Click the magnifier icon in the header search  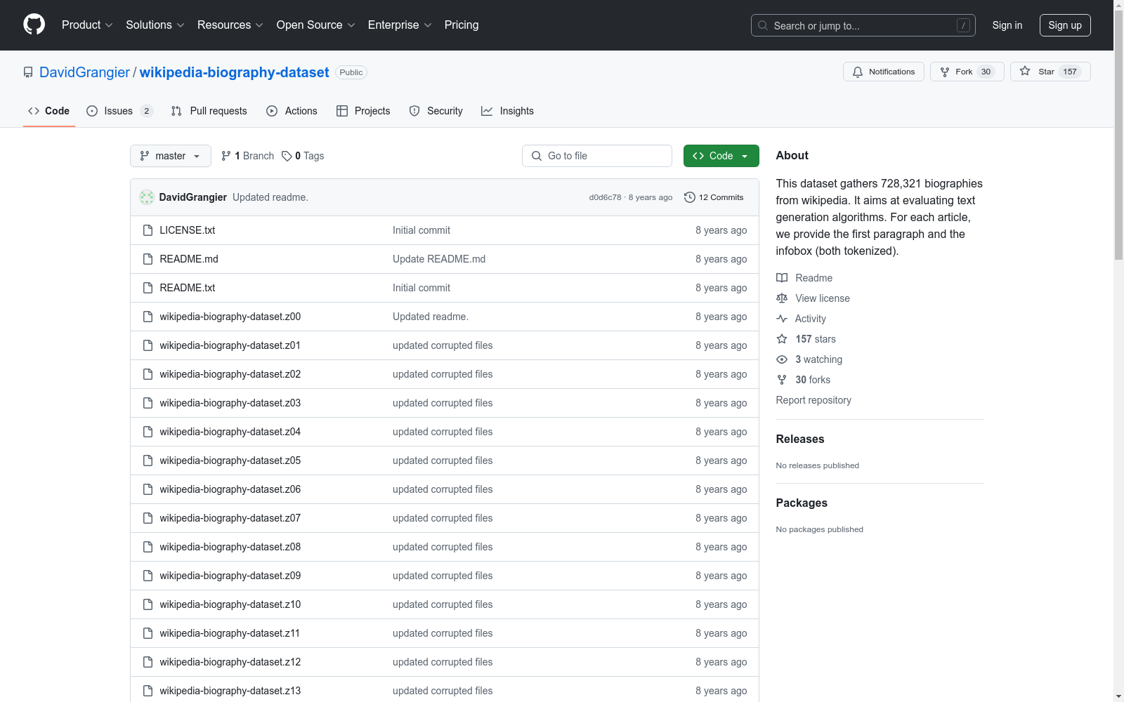(763, 25)
